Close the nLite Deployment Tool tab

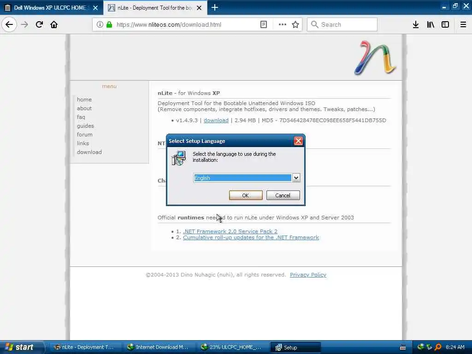pos(199,8)
